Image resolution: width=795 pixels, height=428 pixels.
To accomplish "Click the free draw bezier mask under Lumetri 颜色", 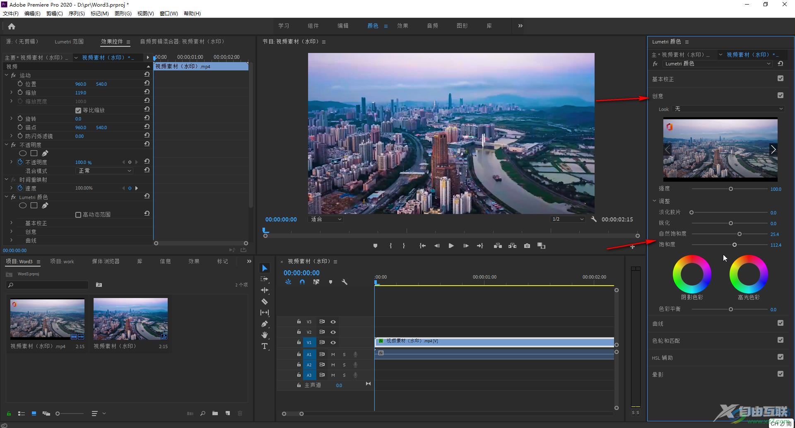I will click(45, 206).
